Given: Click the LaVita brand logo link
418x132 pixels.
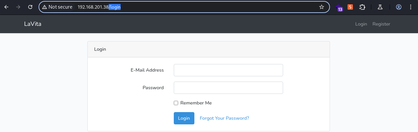Looking at the screenshot, I should 33,24.
